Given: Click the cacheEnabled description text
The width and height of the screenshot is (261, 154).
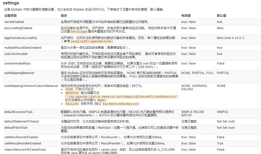Looking at the screenshot, I should 105,22.
